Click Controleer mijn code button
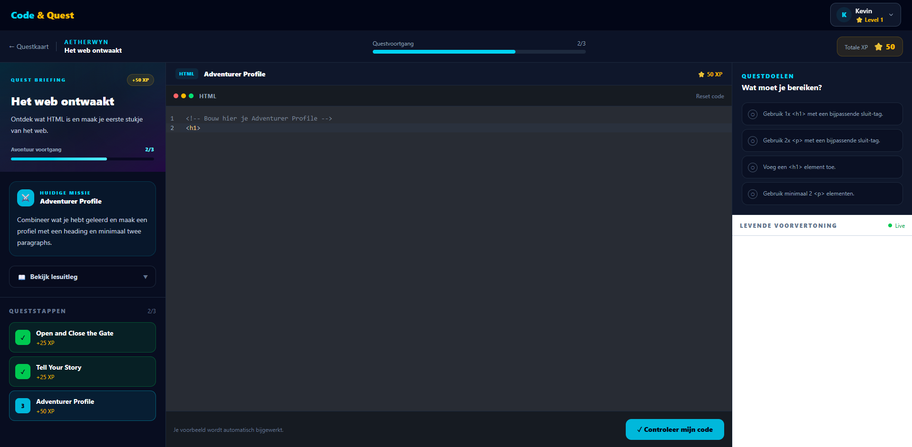This screenshot has width=912, height=447. 675,429
